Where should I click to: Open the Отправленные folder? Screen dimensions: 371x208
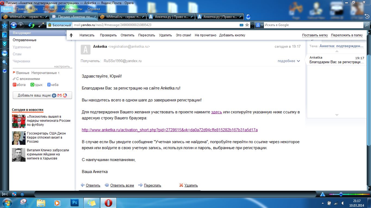click(x=24, y=40)
